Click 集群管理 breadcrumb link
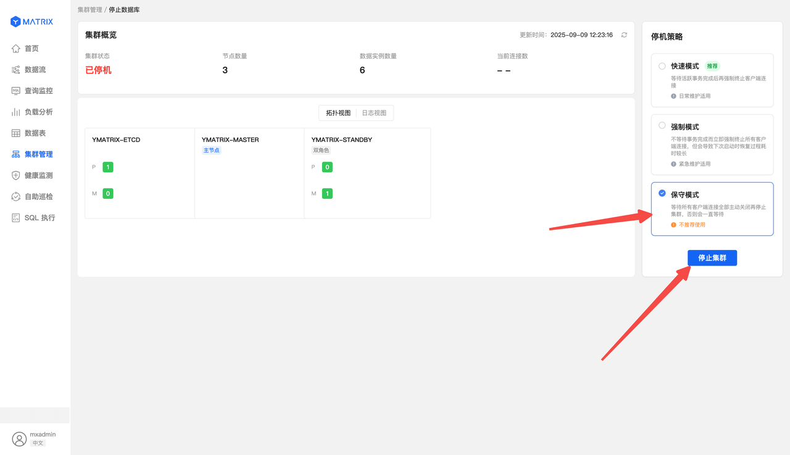Image resolution: width=790 pixels, height=455 pixels. pos(90,10)
